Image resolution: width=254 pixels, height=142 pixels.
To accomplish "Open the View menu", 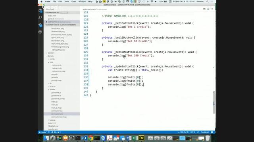I will (67, 2).
